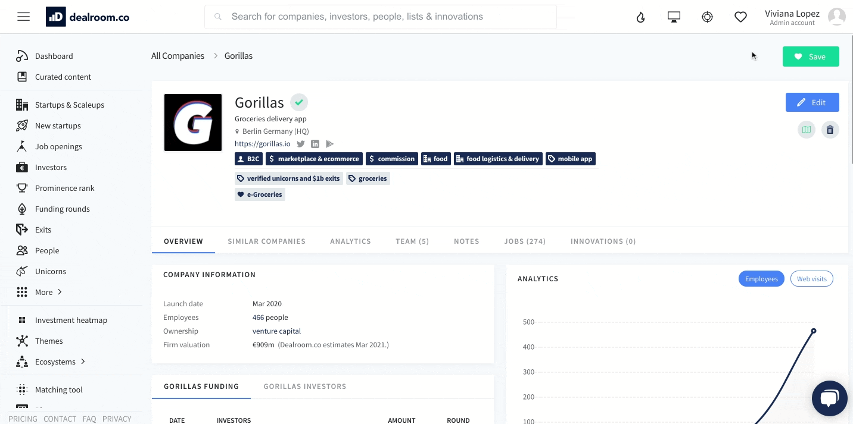Click the Gorillas company logo thumbnail
Viewport: 853px width, 424px height.
click(193, 123)
